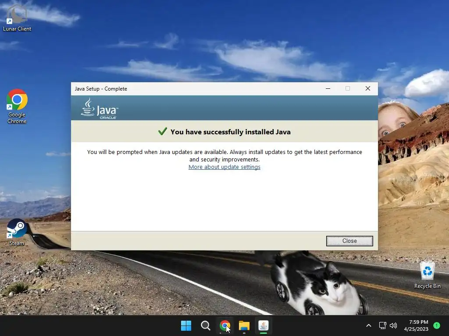Show hidden system tray icons

369,325
